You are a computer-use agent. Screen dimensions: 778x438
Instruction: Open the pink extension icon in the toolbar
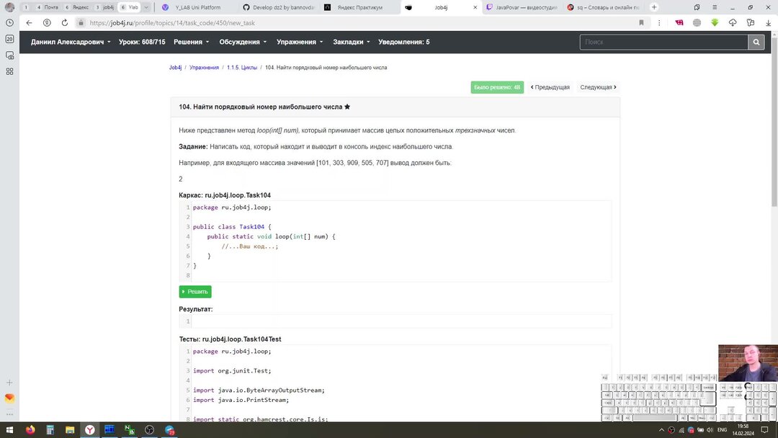[679, 23]
